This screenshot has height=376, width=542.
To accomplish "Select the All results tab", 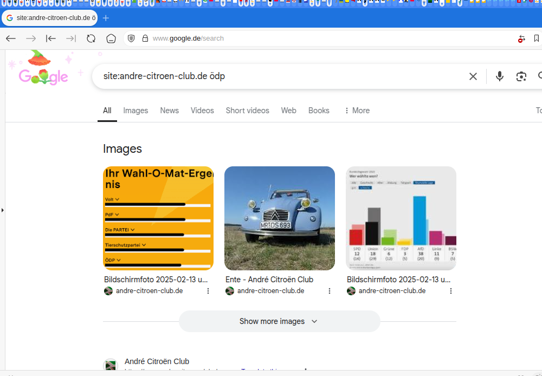I will pyautogui.click(x=107, y=111).
